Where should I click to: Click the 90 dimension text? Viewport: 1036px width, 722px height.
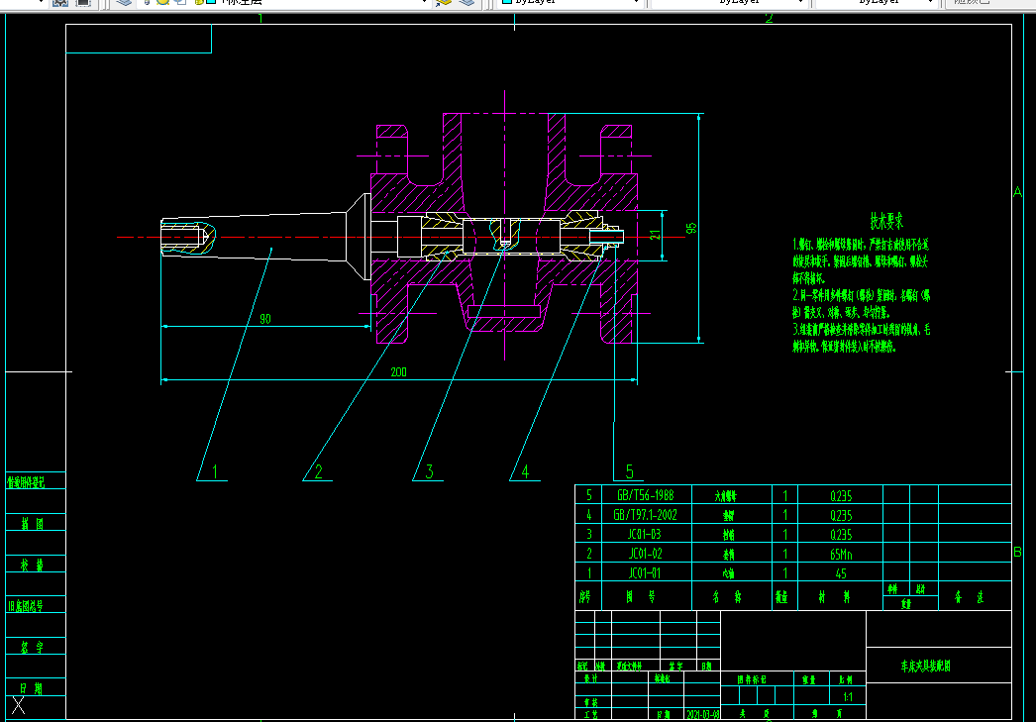tap(265, 319)
